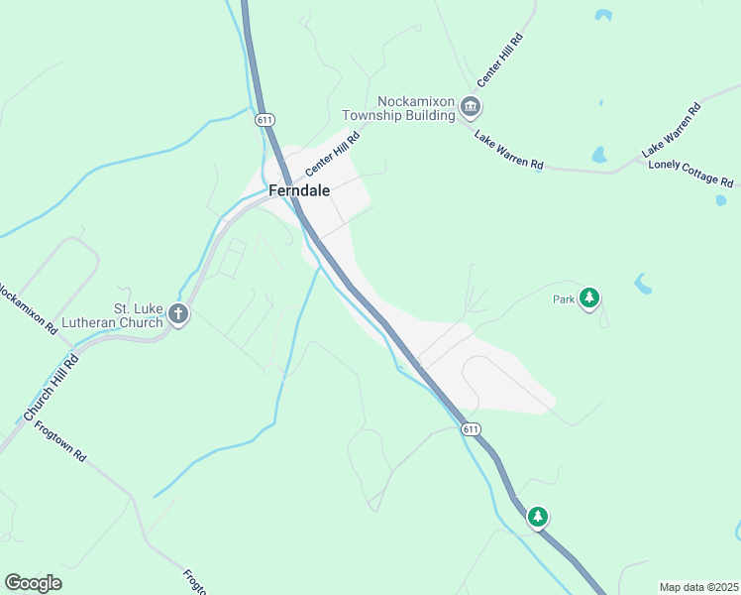Click the Nockamixon Rd label

(28, 308)
